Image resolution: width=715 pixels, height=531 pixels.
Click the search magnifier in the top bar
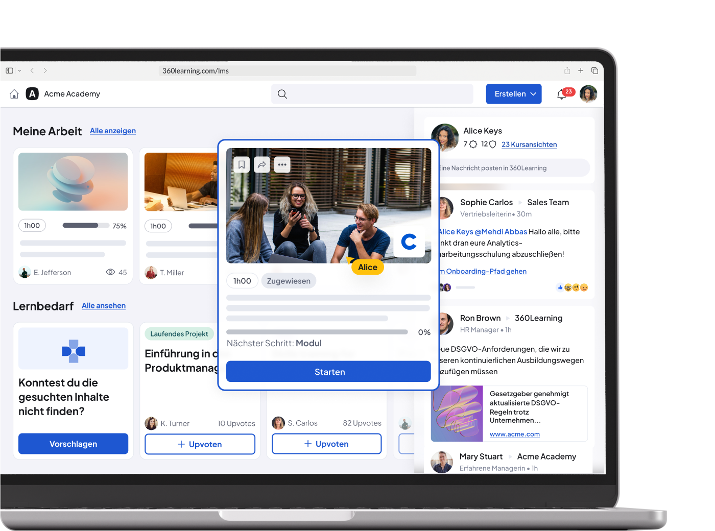(x=282, y=94)
